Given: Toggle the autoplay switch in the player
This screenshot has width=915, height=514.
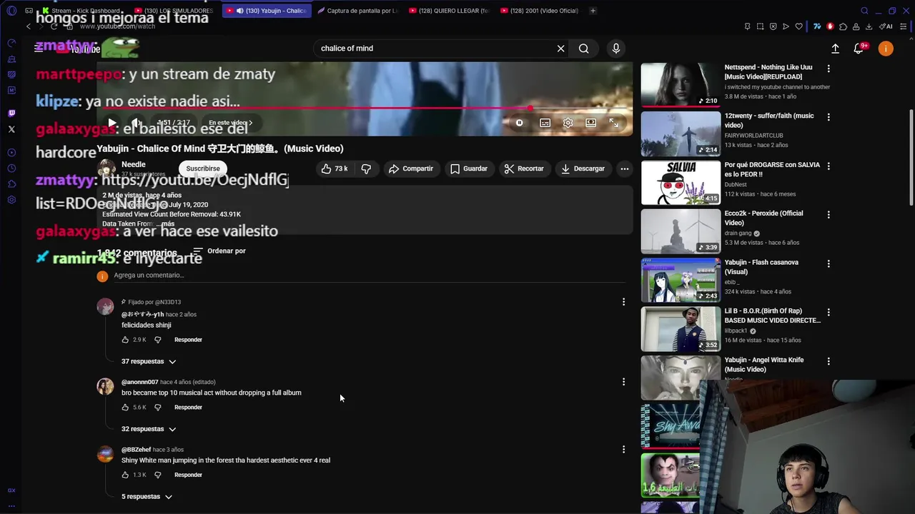Looking at the screenshot, I should click(x=519, y=123).
